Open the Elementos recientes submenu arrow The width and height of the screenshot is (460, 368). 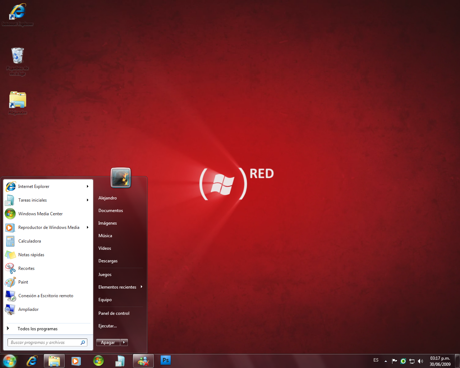click(x=142, y=287)
